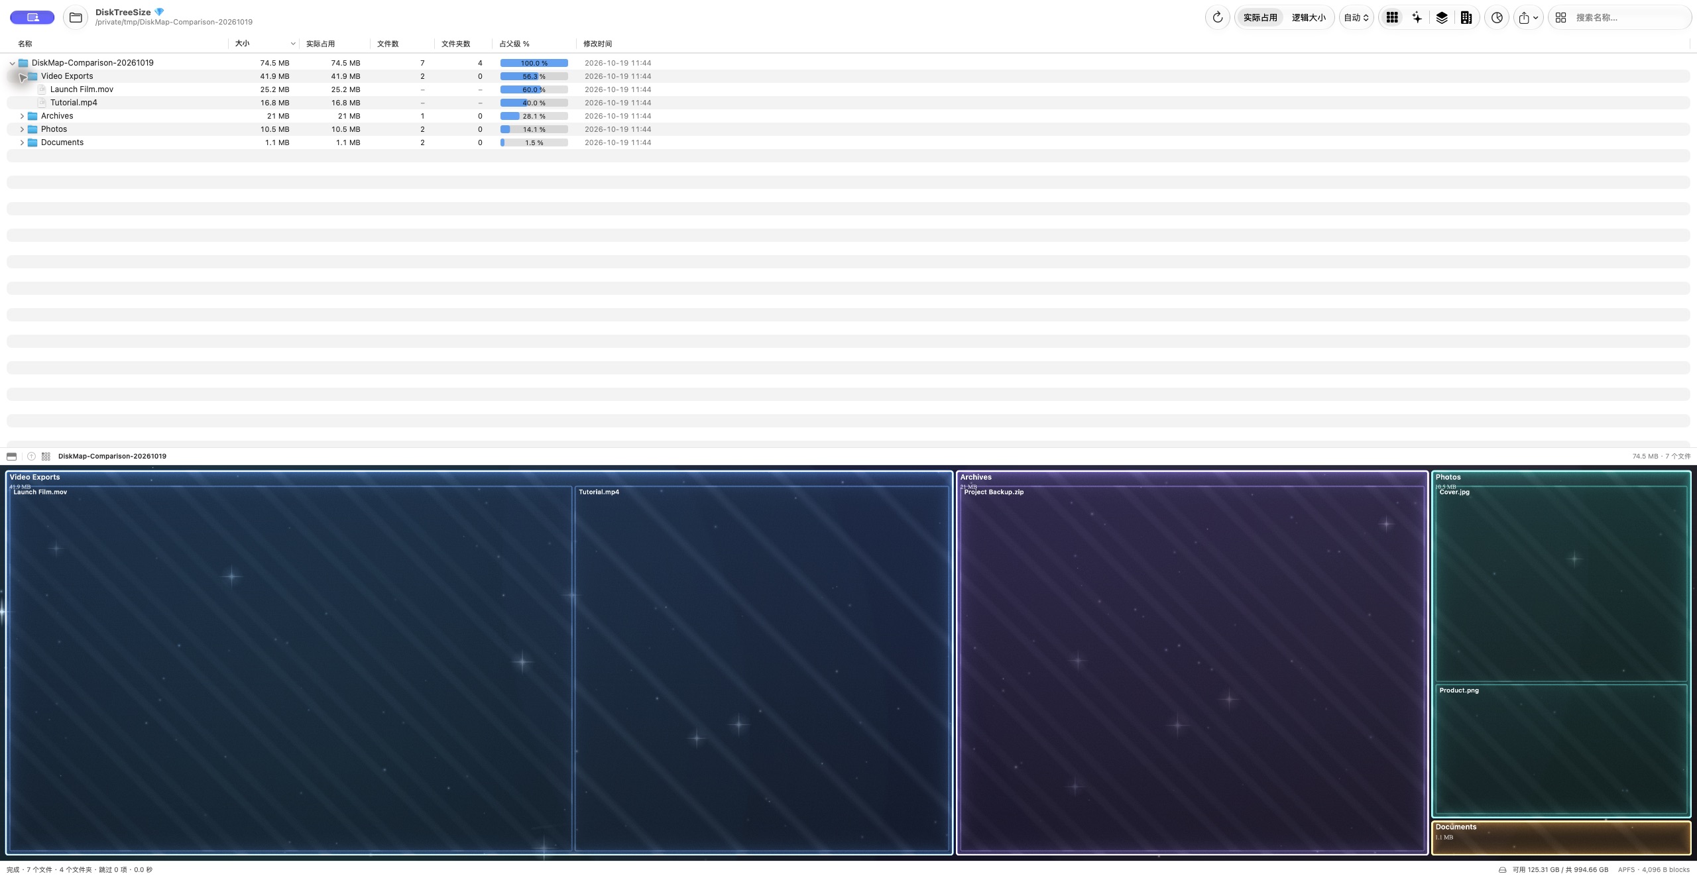
Task: Click the four-squares icon in the search field
Action: point(1561,18)
